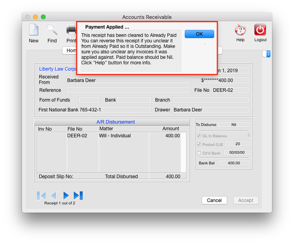Open the Find magnifier tool
This screenshot has height=244, width=294.
click(x=52, y=30)
